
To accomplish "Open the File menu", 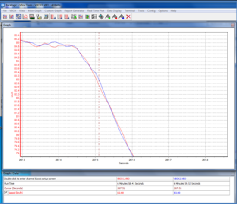I will [x=5, y=11].
